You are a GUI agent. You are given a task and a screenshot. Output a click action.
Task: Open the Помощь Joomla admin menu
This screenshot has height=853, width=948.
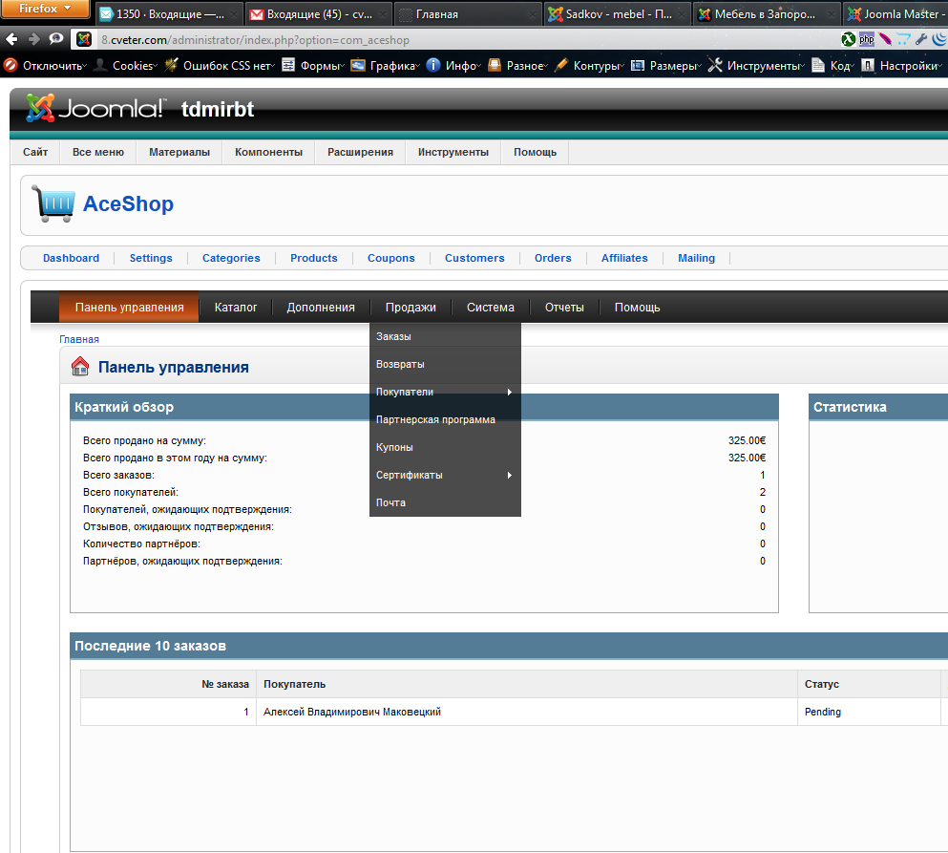click(x=535, y=152)
